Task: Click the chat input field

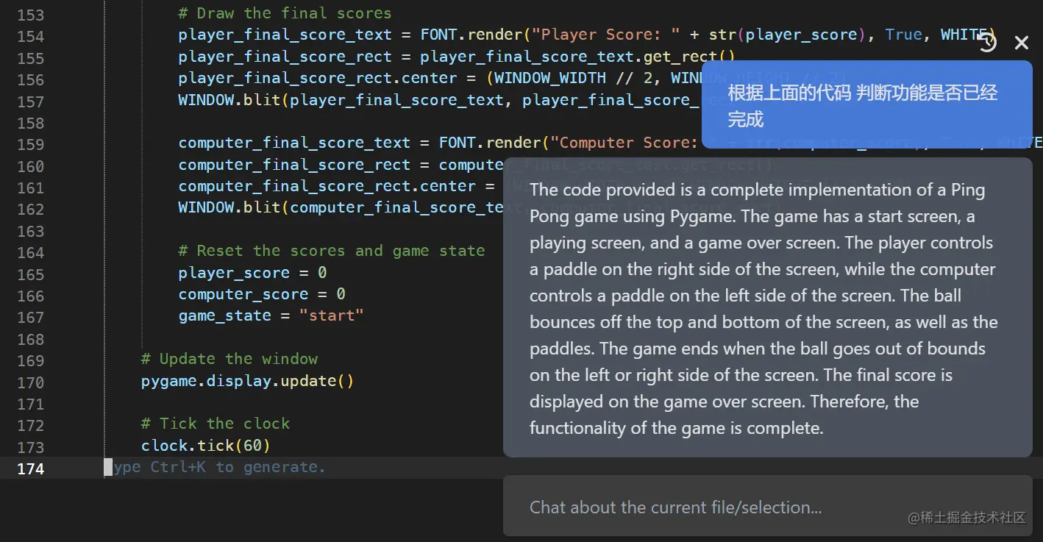Action: coord(768,507)
